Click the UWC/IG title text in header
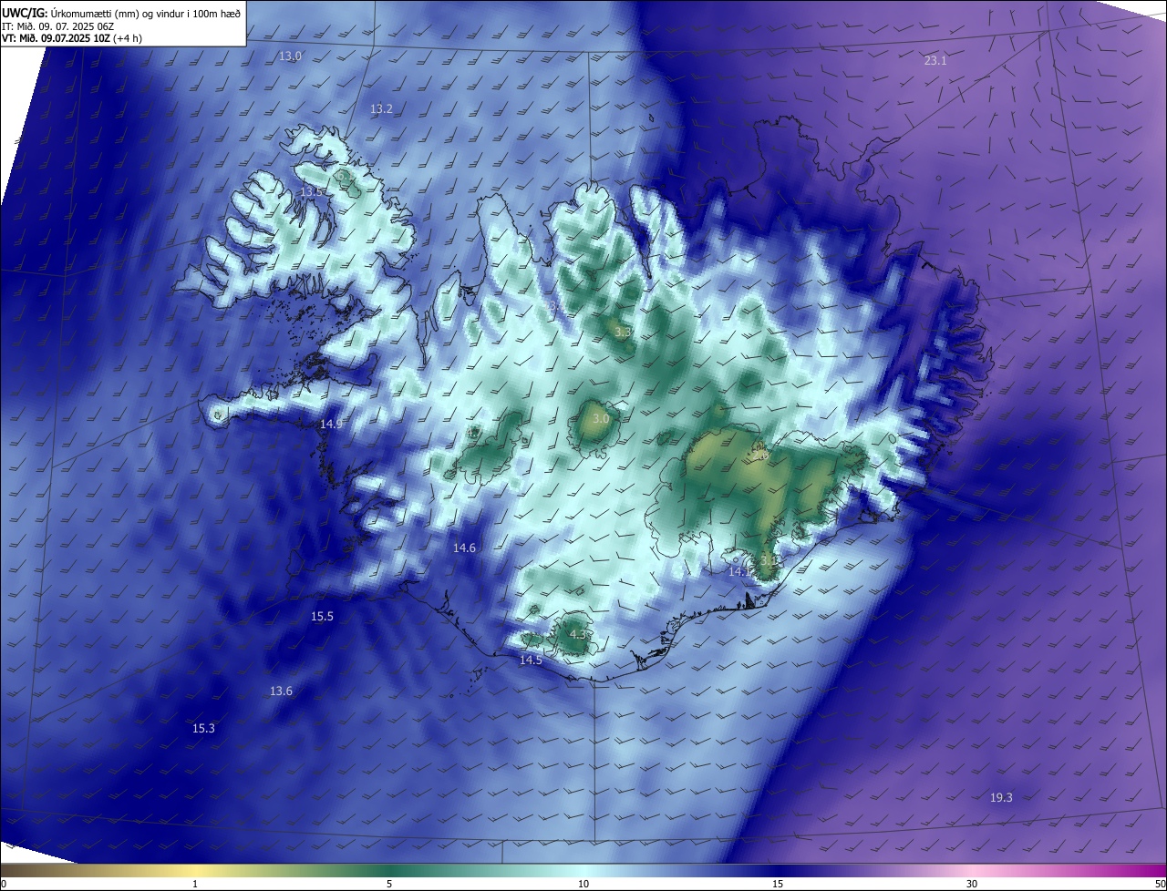Image resolution: width=1167 pixels, height=891 pixels. click(x=121, y=13)
